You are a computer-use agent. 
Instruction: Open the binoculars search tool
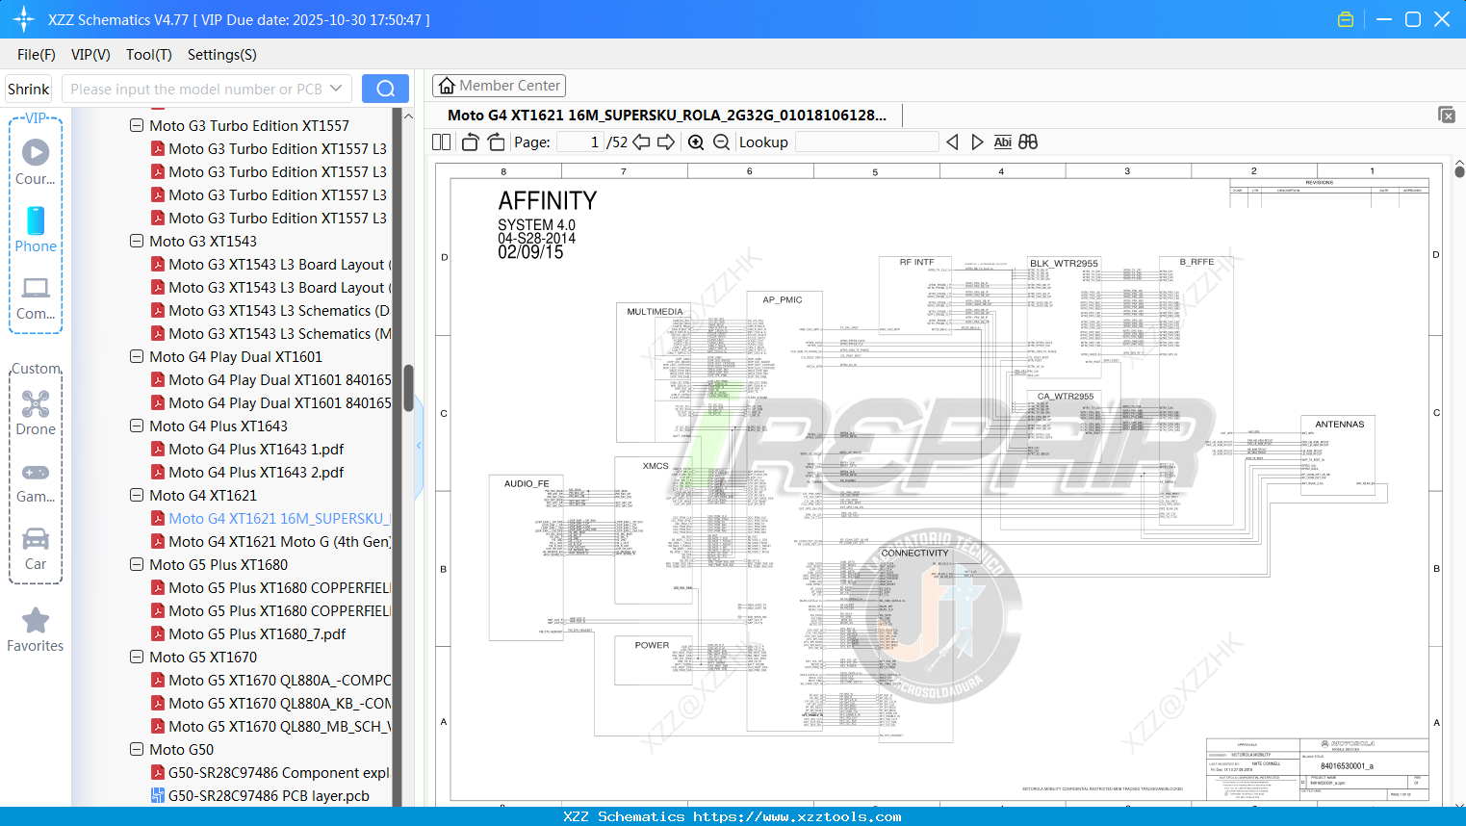1027,142
